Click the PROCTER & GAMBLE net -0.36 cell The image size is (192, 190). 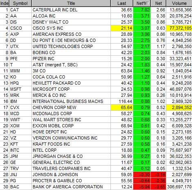point(159,181)
